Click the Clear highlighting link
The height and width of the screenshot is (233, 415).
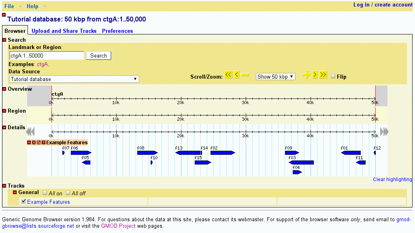(x=392, y=180)
